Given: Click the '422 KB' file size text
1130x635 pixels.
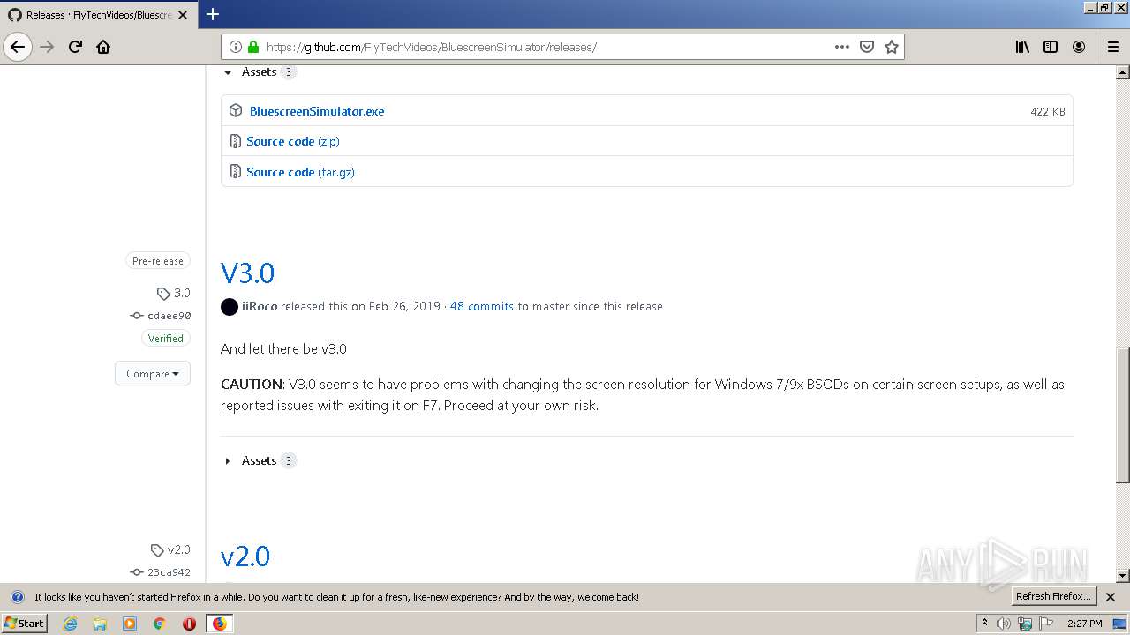Looking at the screenshot, I should pos(1048,111).
